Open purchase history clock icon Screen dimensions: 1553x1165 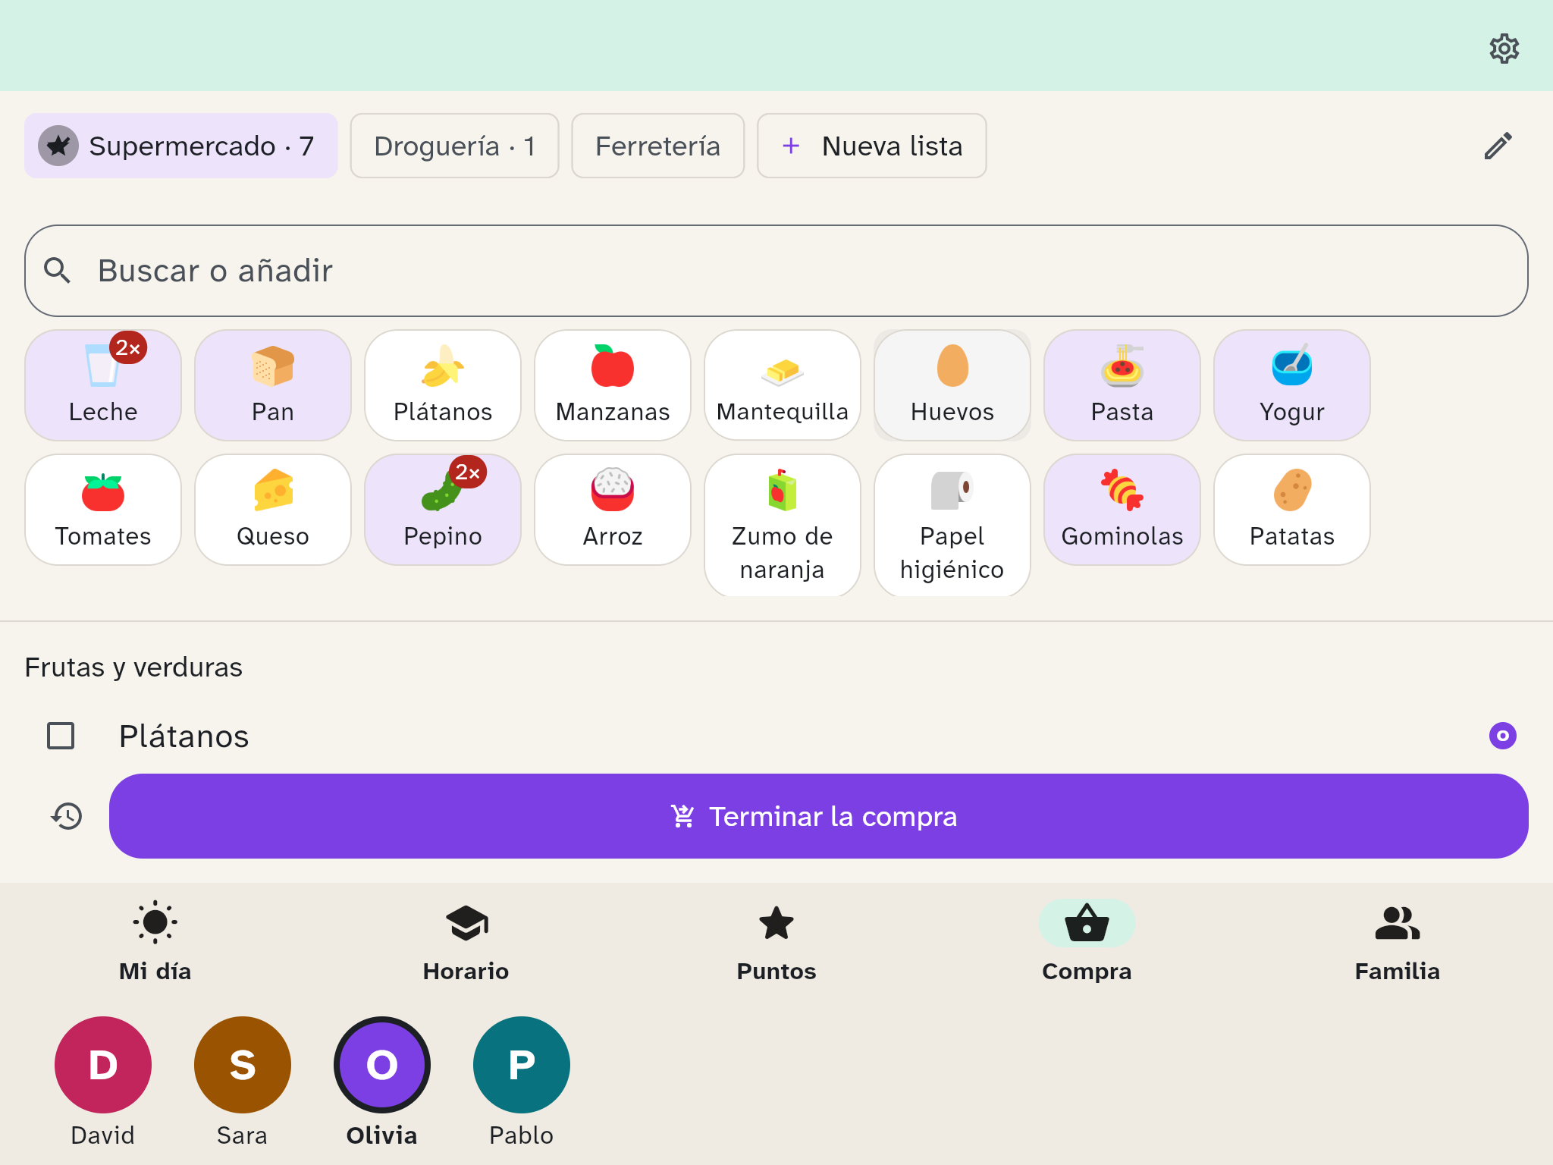[x=67, y=816]
